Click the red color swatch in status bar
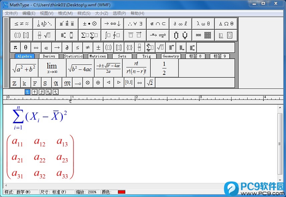 coord(122,192)
